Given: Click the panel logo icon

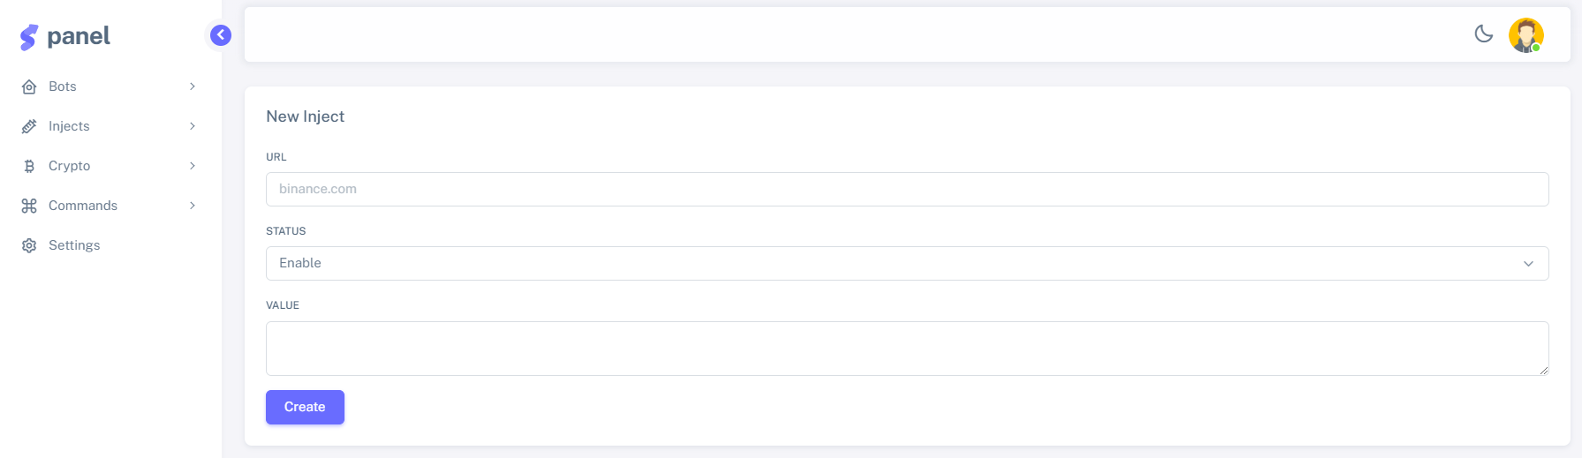Looking at the screenshot, I should point(29,37).
